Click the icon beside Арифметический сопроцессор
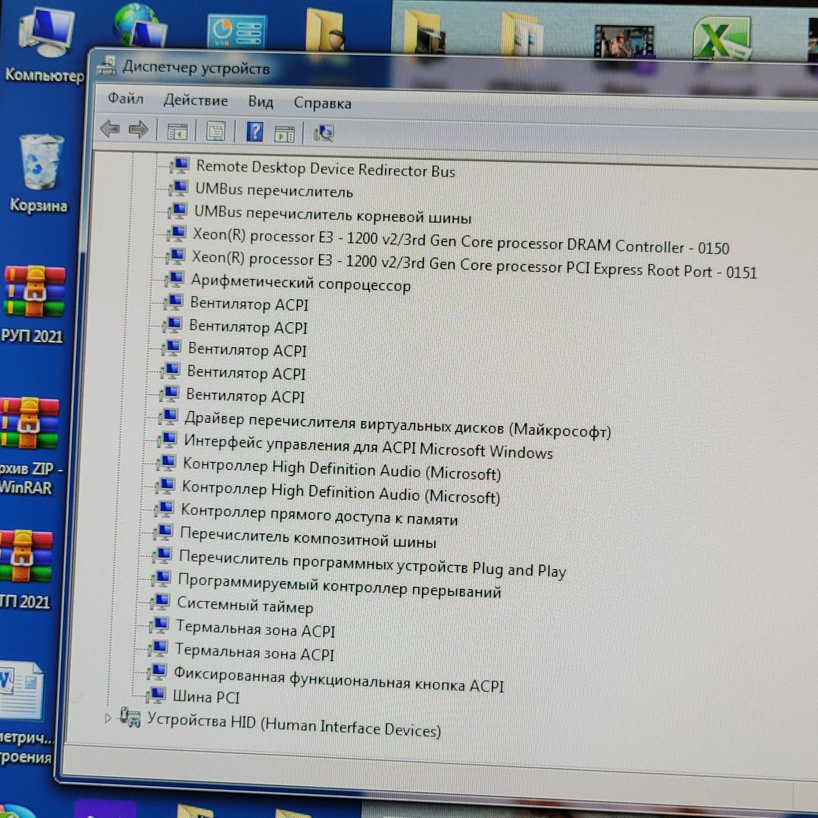Viewport: 818px width, 818px height. [x=174, y=279]
